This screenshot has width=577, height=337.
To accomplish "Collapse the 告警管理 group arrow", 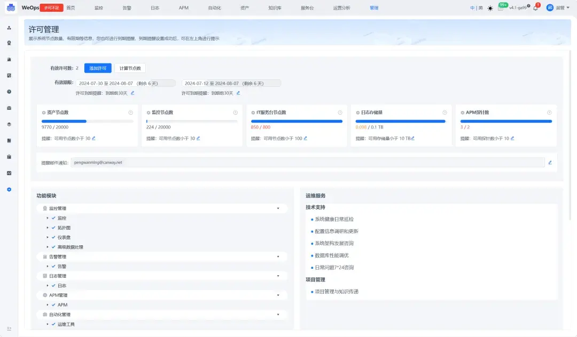I will [x=278, y=256].
